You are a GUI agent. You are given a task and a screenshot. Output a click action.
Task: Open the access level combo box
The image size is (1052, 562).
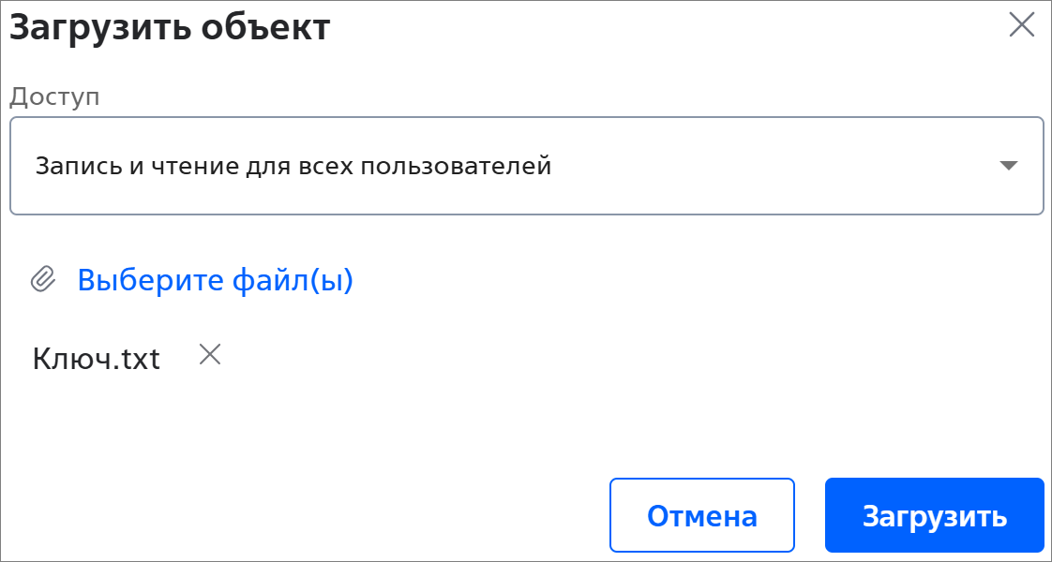(527, 166)
